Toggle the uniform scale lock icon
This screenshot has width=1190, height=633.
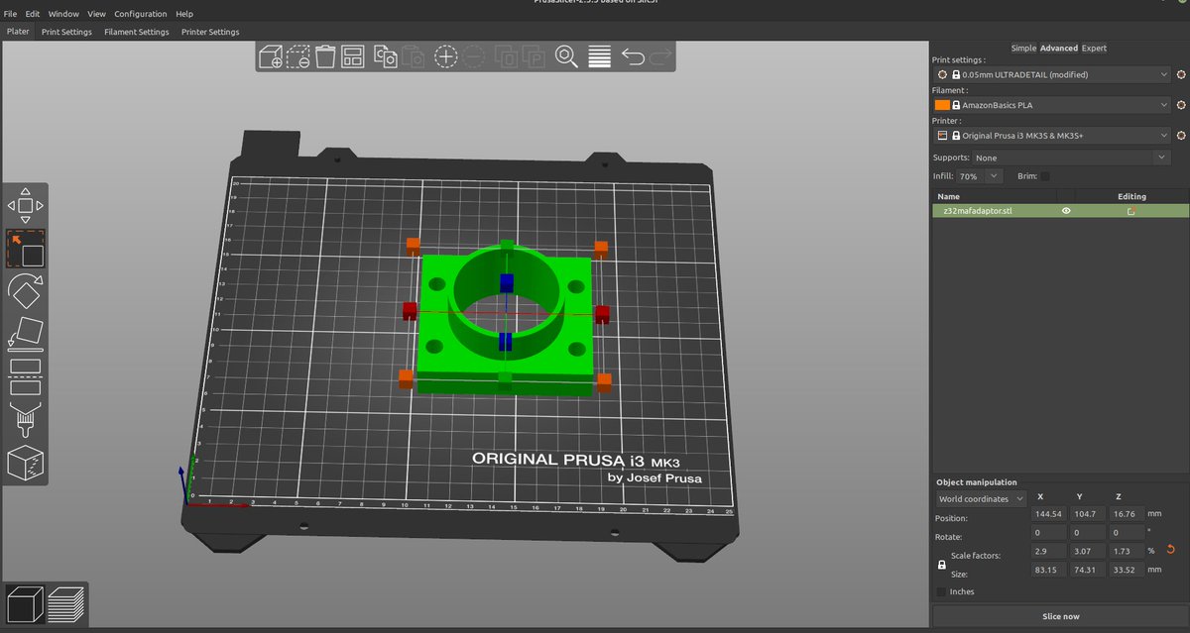[942, 565]
